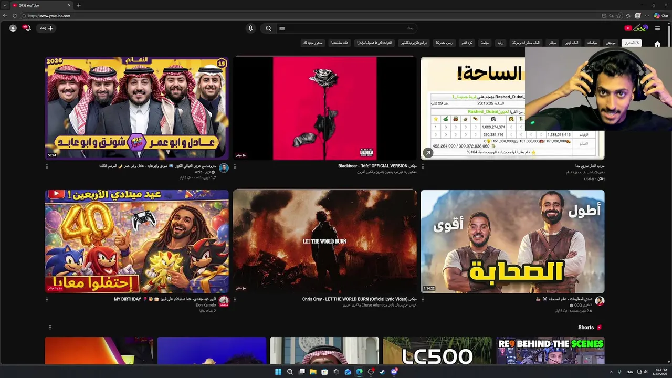Open Windows taskbar search
Image resolution: width=672 pixels, height=378 pixels.
click(290, 372)
